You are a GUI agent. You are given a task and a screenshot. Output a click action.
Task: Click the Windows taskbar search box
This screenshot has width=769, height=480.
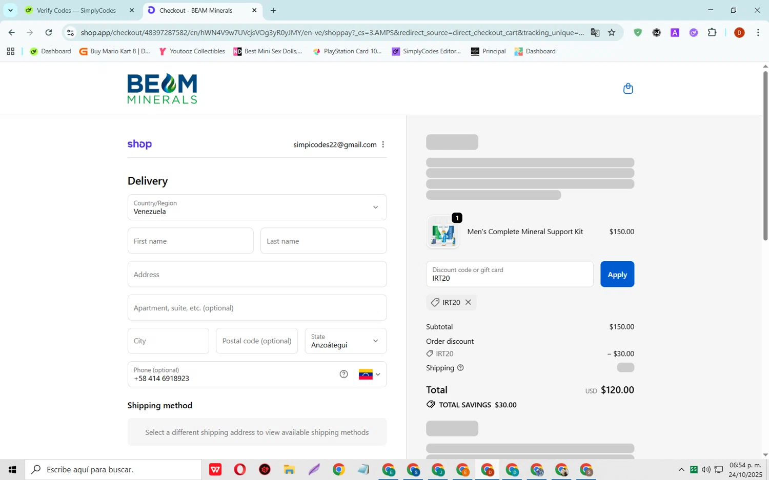(x=113, y=469)
